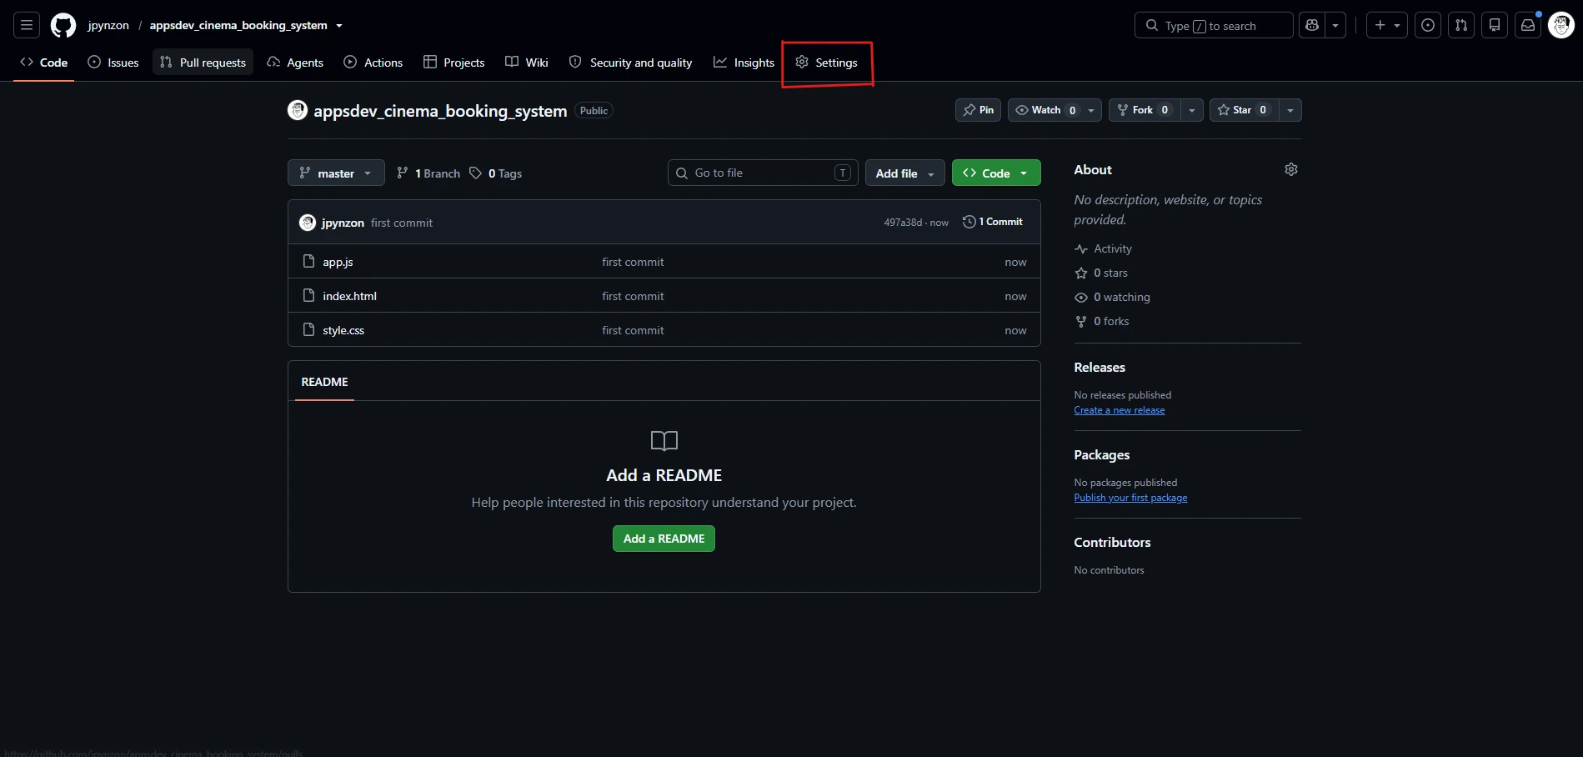The width and height of the screenshot is (1583, 757).
Task: Open the master branch selector dropdown
Action: click(x=336, y=173)
